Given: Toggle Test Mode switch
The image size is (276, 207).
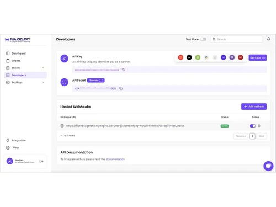Looking at the screenshot, I should pyautogui.click(x=203, y=39).
